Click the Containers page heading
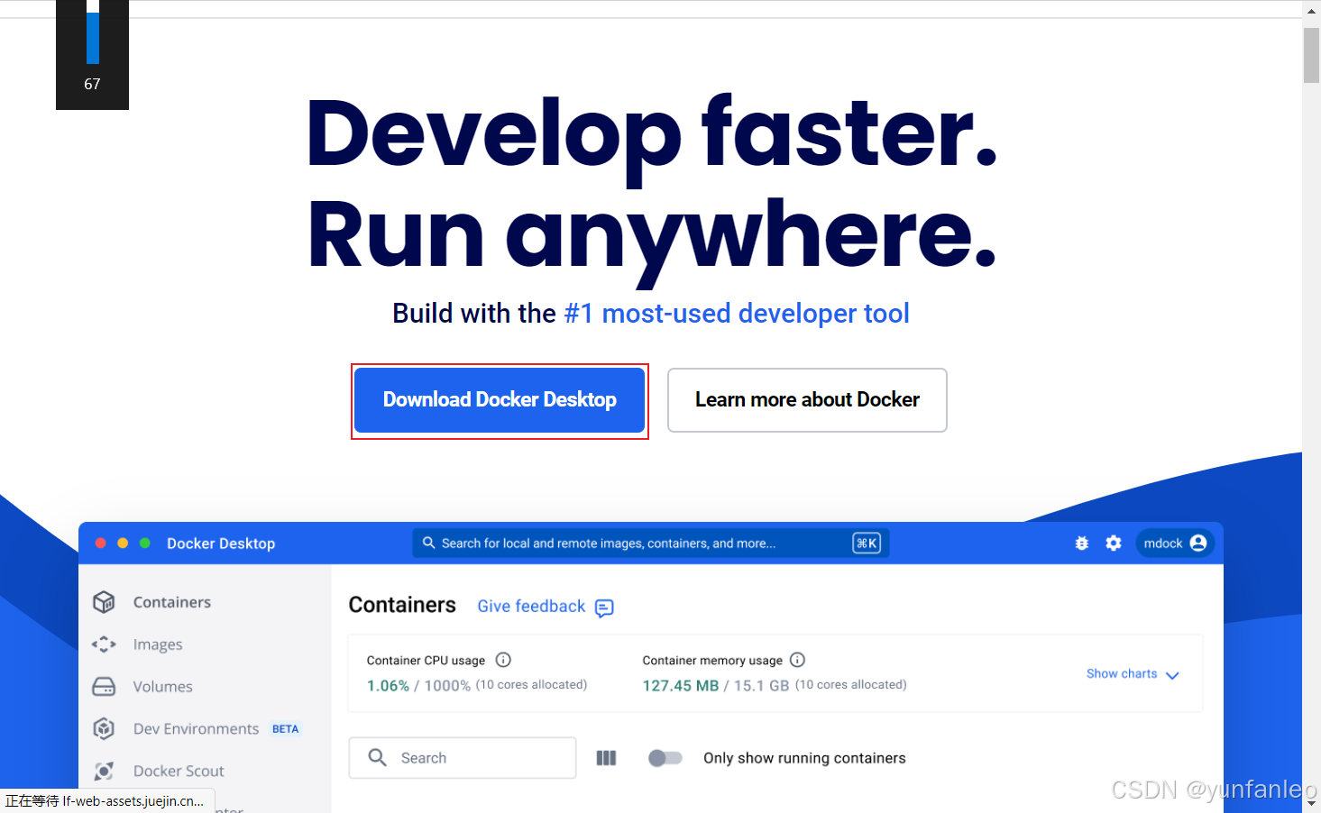 (x=402, y=605)
